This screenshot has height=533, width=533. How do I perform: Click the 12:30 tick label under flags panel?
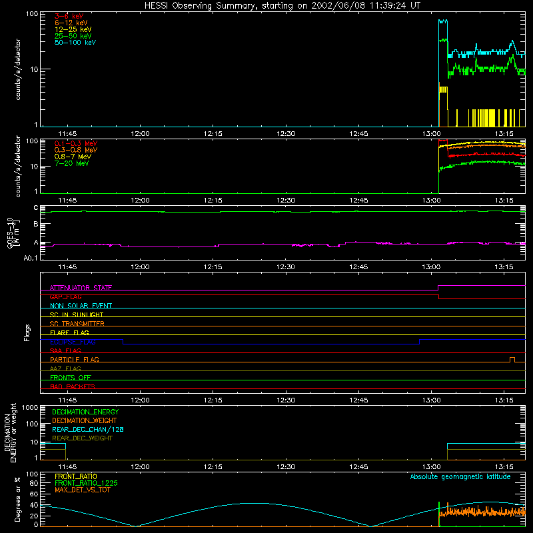pyautogui.click(x=286, y=400)
